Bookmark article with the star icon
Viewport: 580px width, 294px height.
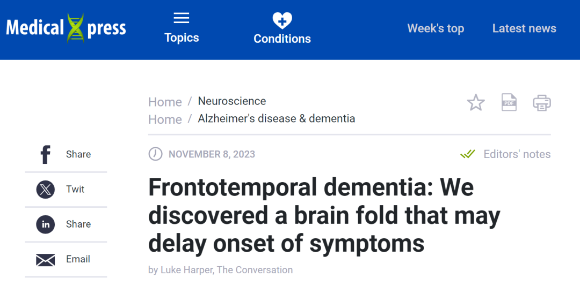[x=476, y=102]
